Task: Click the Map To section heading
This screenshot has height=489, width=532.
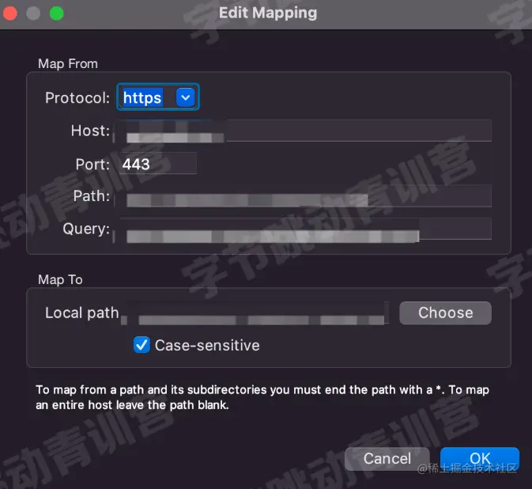Action: click(x=60, y=279)
